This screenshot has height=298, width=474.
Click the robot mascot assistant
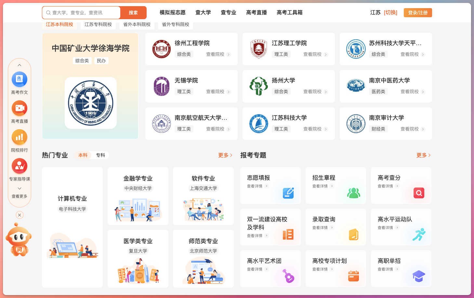[19, 240]
